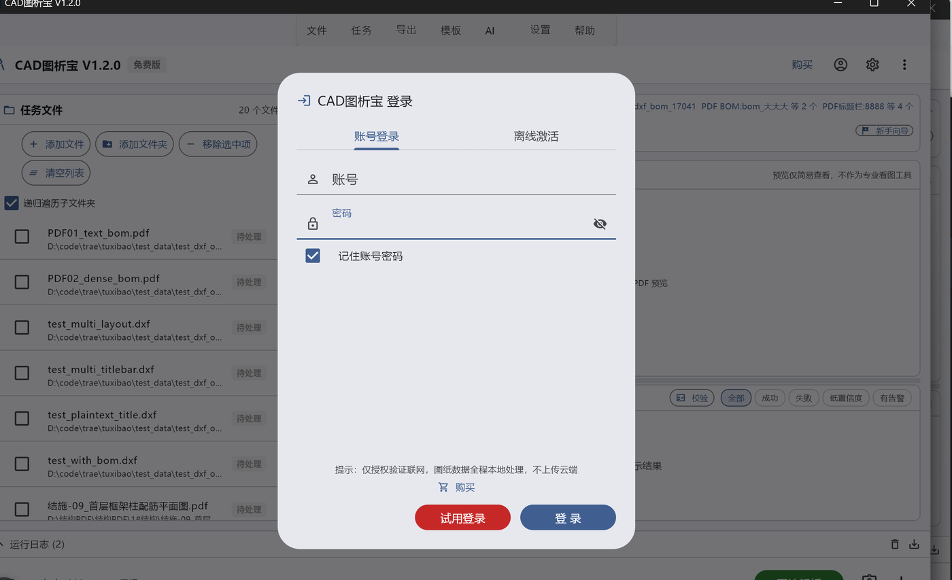This screenshot has height=580, width=952.
Task: Select the test_multi_layout.dxf checkbox
Action: click(x=22, y=327)
